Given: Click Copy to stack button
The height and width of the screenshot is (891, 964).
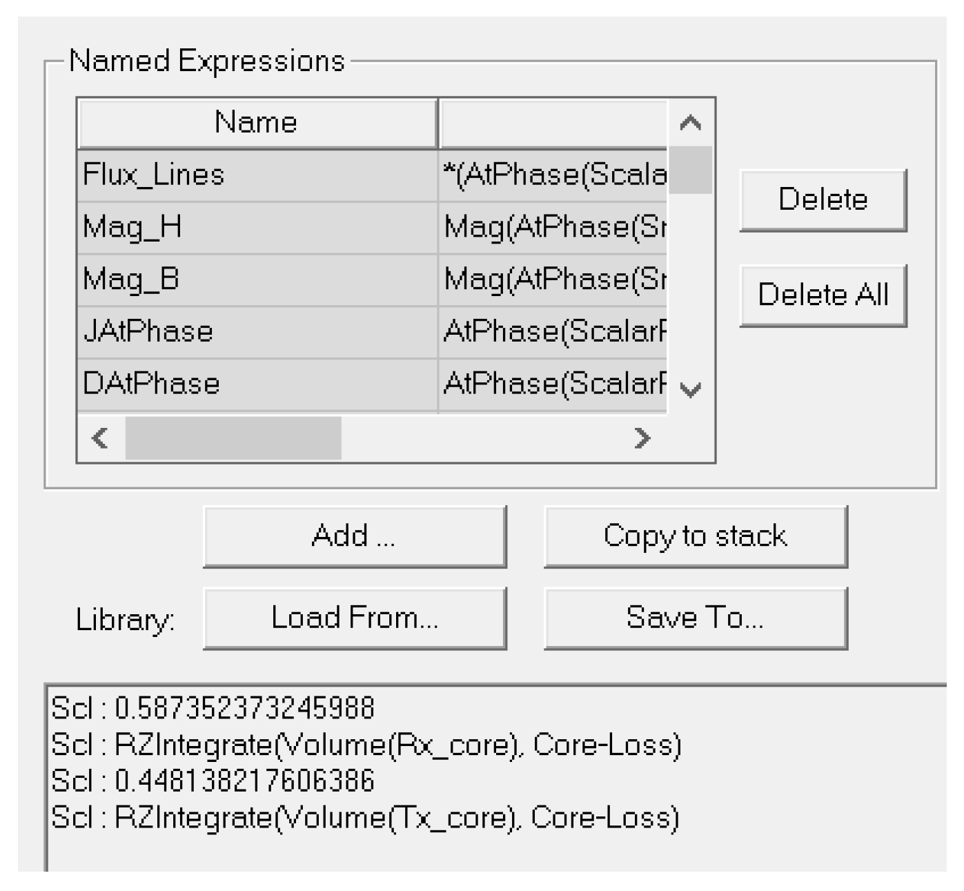Looking at the screenshot, I should 696,536.
